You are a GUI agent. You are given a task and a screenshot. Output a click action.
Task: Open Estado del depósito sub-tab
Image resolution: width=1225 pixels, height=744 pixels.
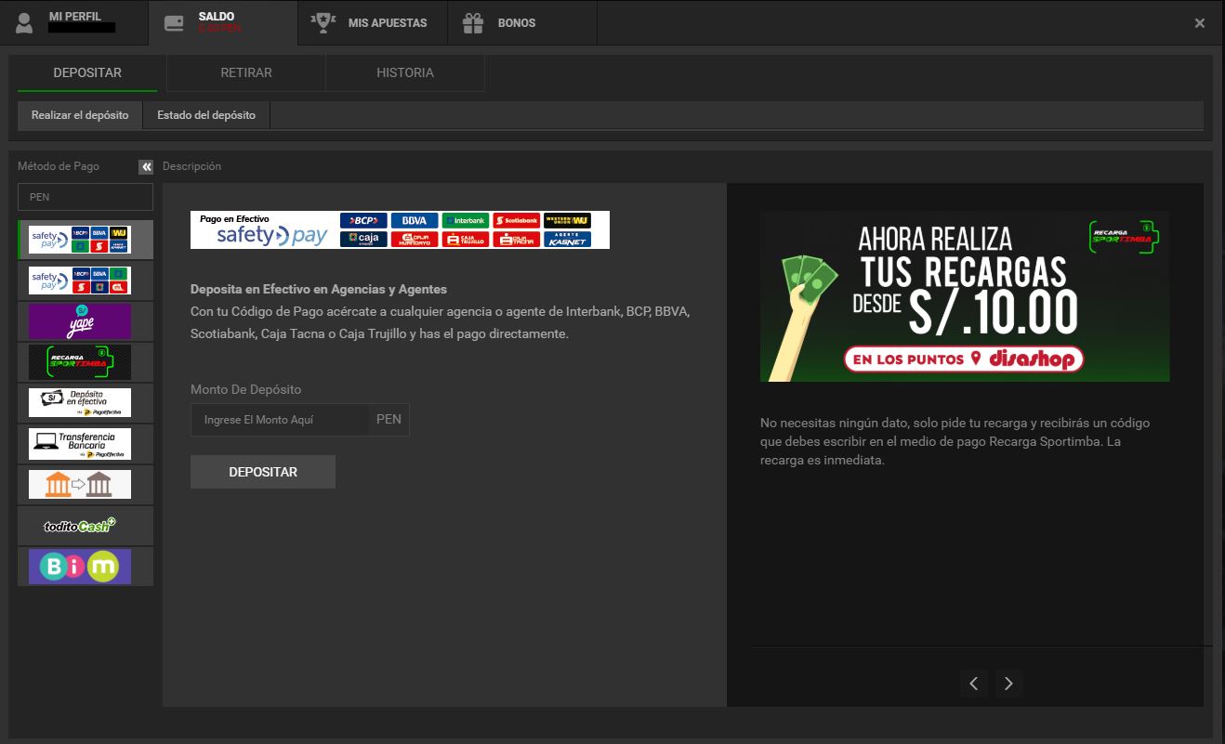206,115
